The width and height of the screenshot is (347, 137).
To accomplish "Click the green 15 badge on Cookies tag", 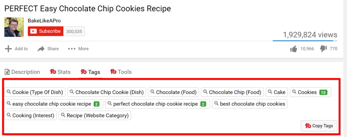I will (x=323, y=92).
